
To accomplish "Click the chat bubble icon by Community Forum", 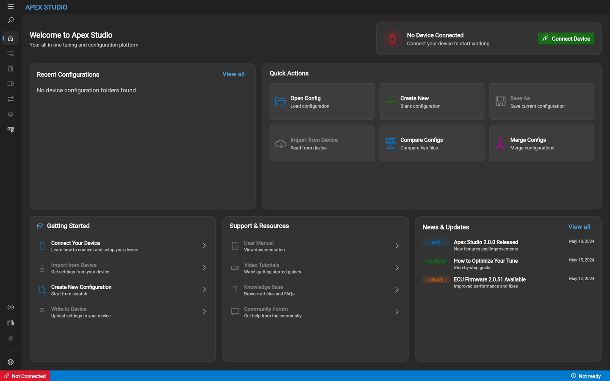I will [235, 312].
